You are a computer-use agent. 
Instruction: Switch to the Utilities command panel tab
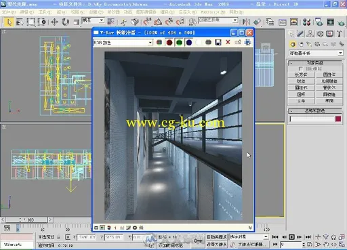[x=339, y=34]
